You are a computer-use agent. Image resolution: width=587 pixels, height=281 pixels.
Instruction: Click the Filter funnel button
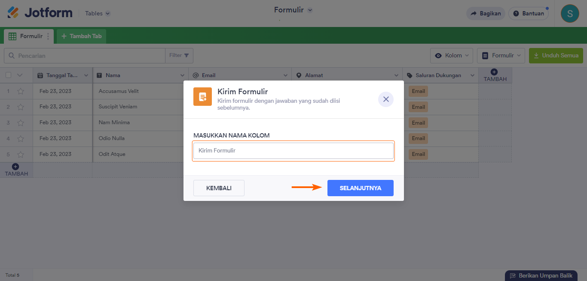click(x=179, y=56)
